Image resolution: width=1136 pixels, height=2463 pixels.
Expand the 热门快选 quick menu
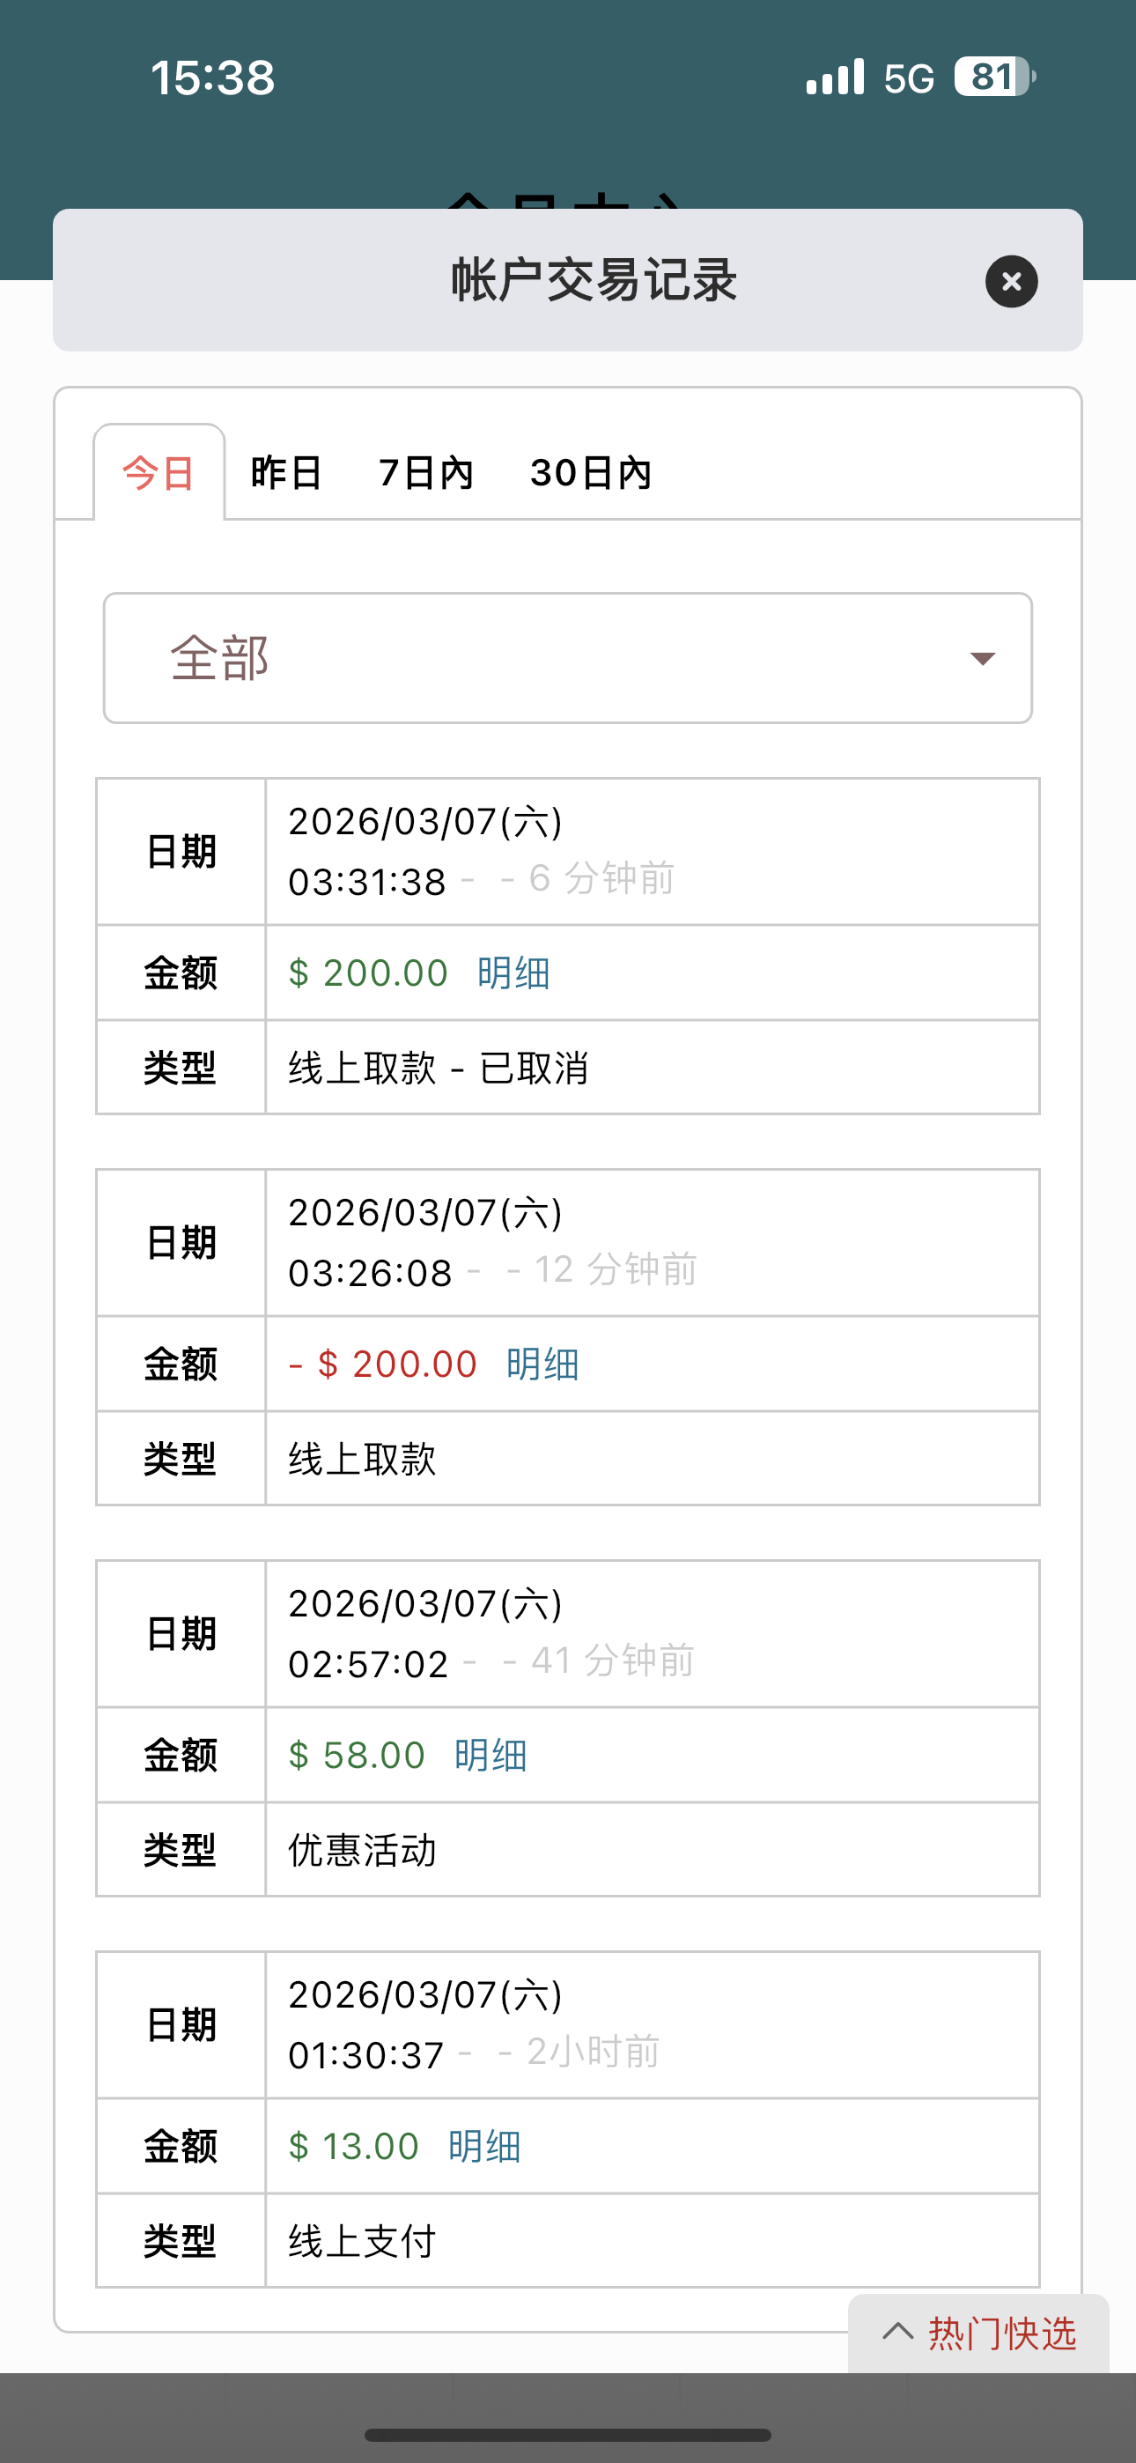tap(978, 2334)
